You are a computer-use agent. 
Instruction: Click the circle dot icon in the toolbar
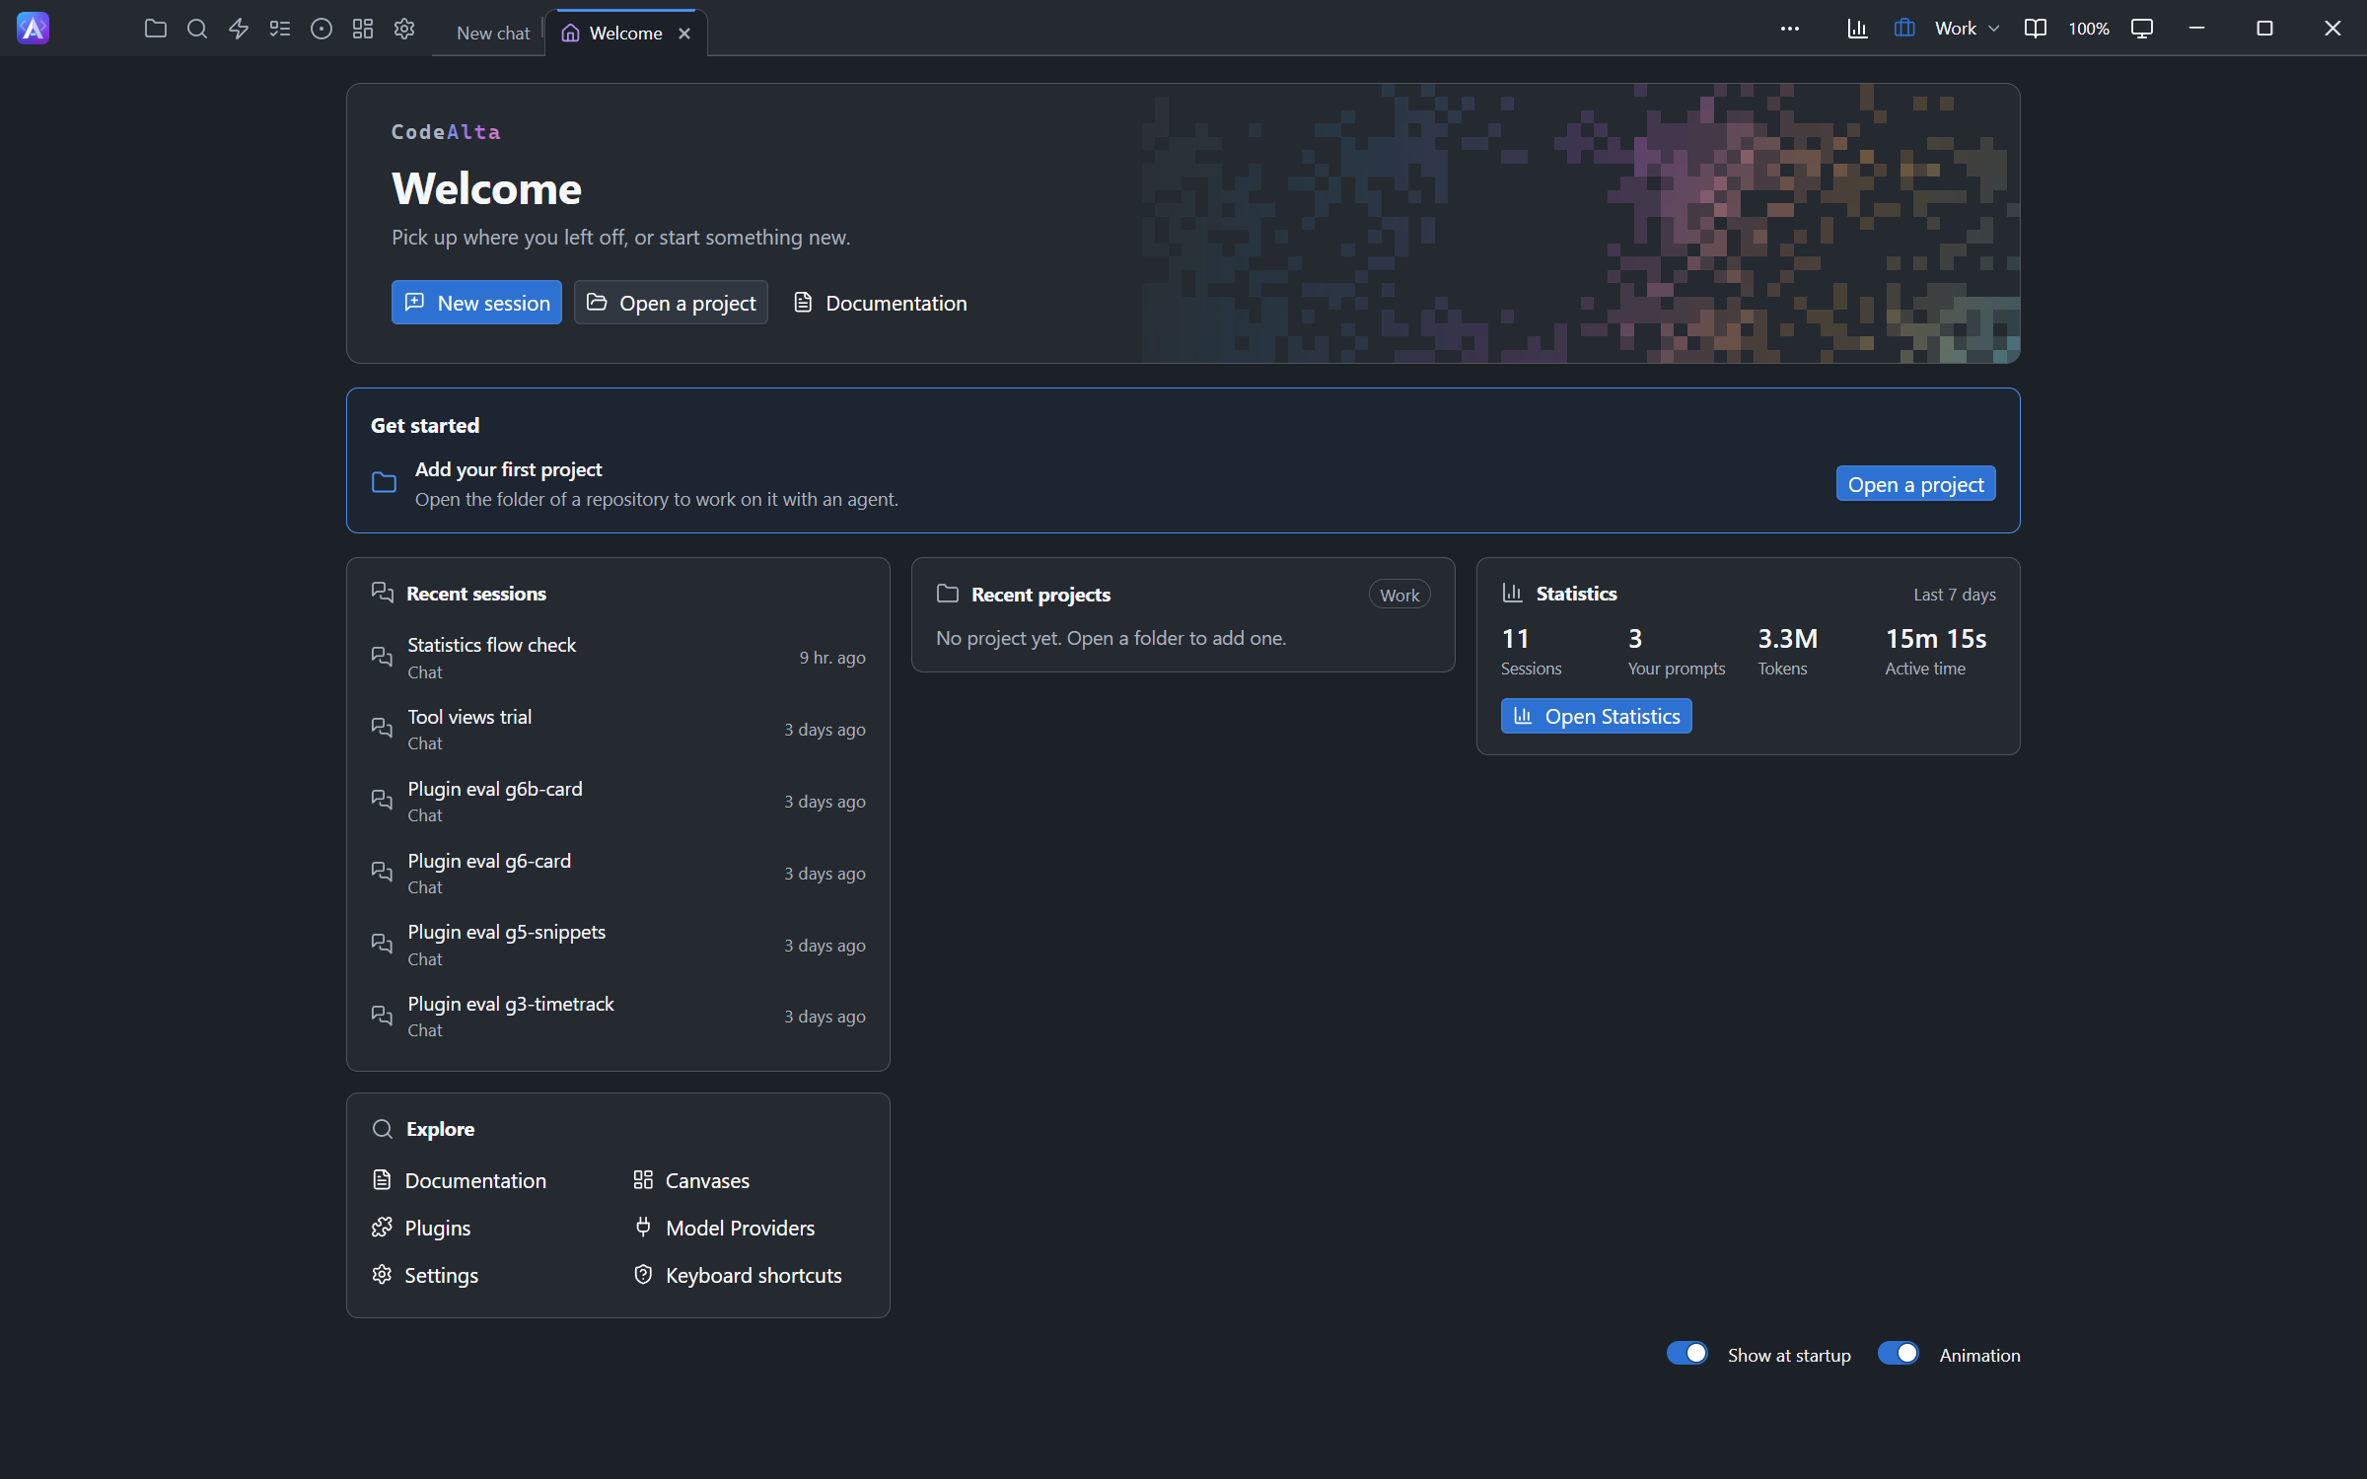tap(322, 29)
